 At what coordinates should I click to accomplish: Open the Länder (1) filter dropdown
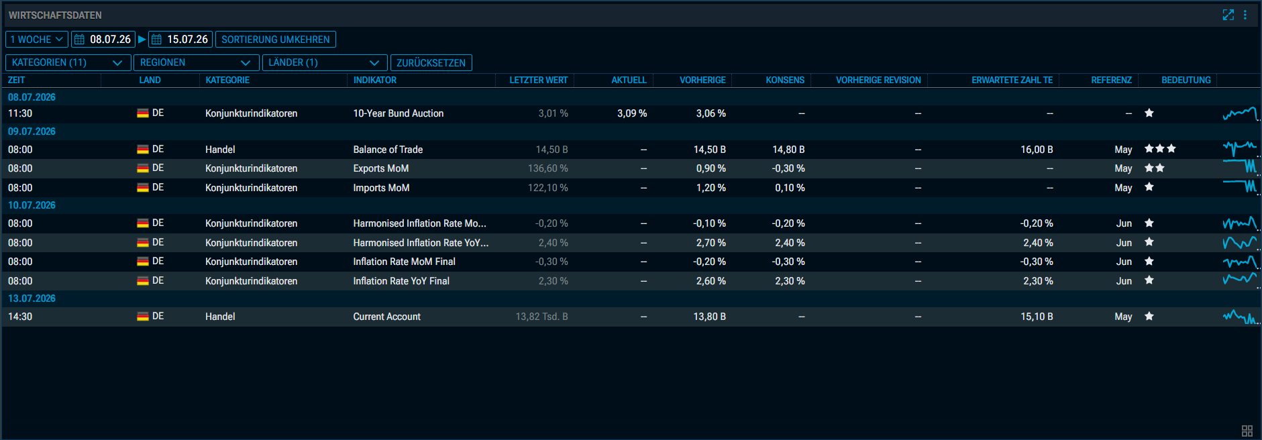click(x=325, y=62)
